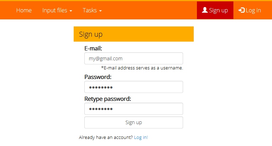Select the Retype password field
Screen dimensions: 272x146
point(134,109)
